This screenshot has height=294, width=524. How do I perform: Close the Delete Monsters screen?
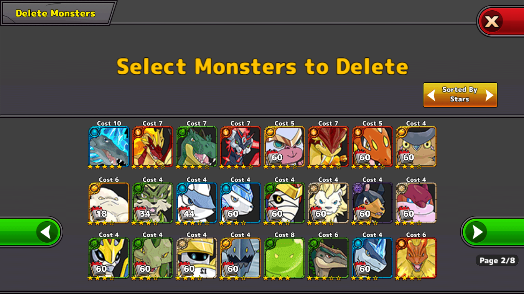(x=492, y=21)
